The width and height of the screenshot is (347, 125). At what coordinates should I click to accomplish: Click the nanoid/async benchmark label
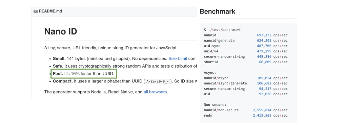click(216, 78)
